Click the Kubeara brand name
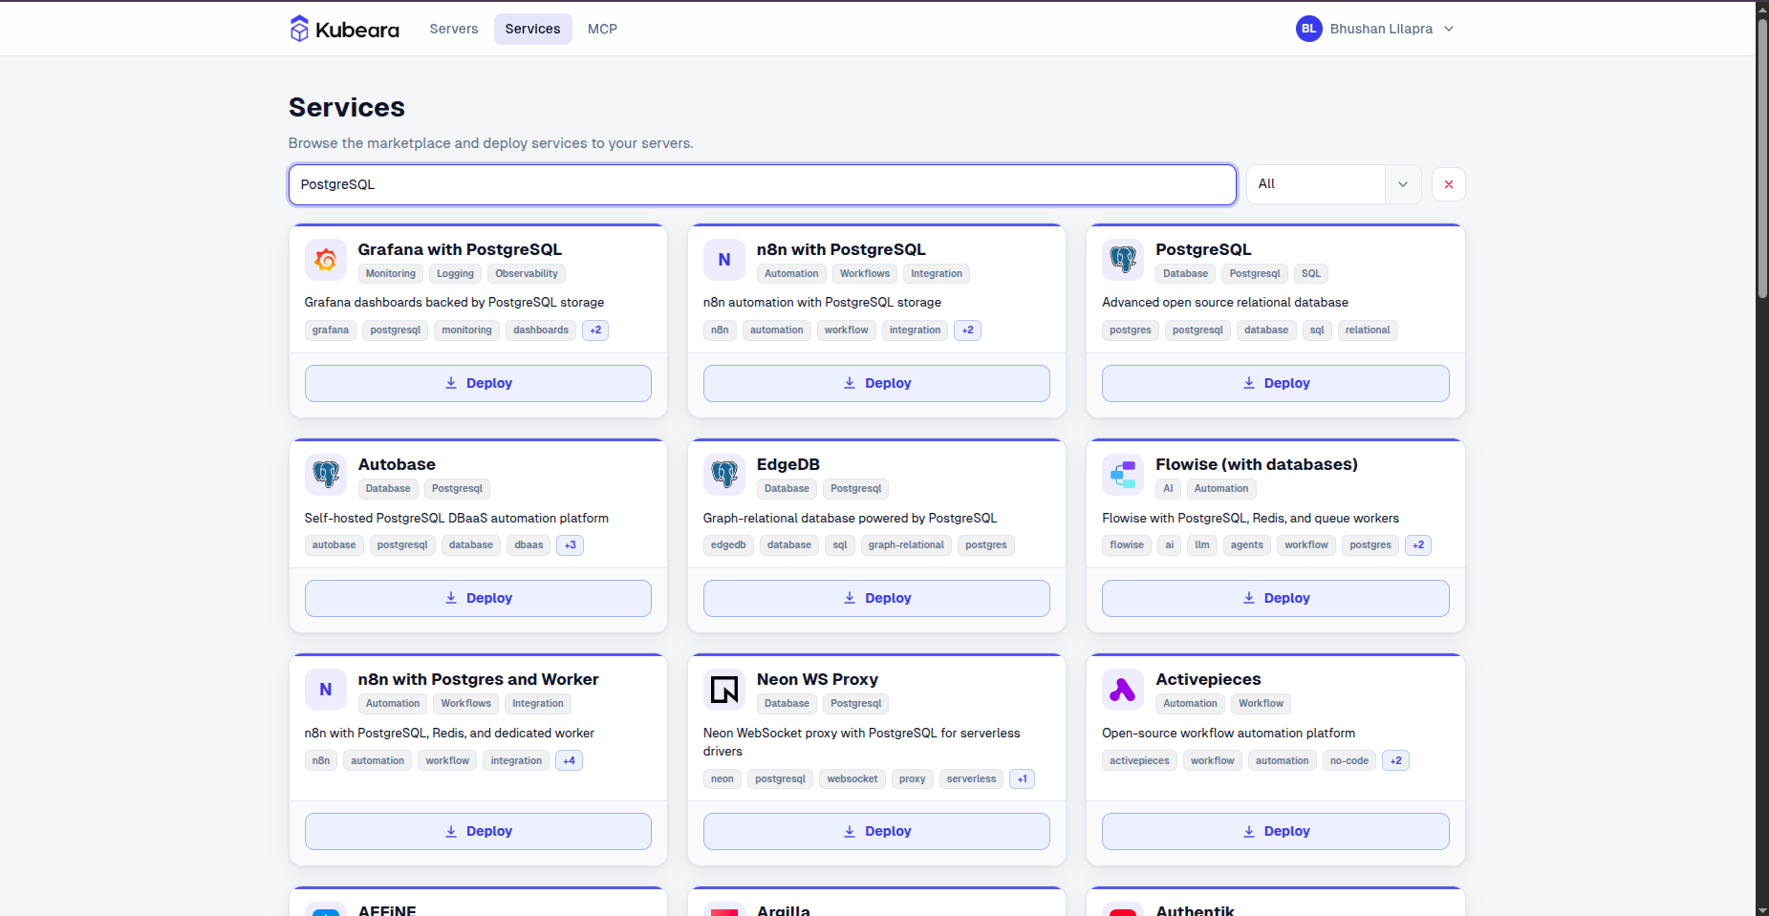 pyautogui.click(x=357, y=30)
